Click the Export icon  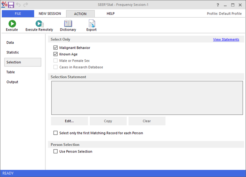(91, 24)
